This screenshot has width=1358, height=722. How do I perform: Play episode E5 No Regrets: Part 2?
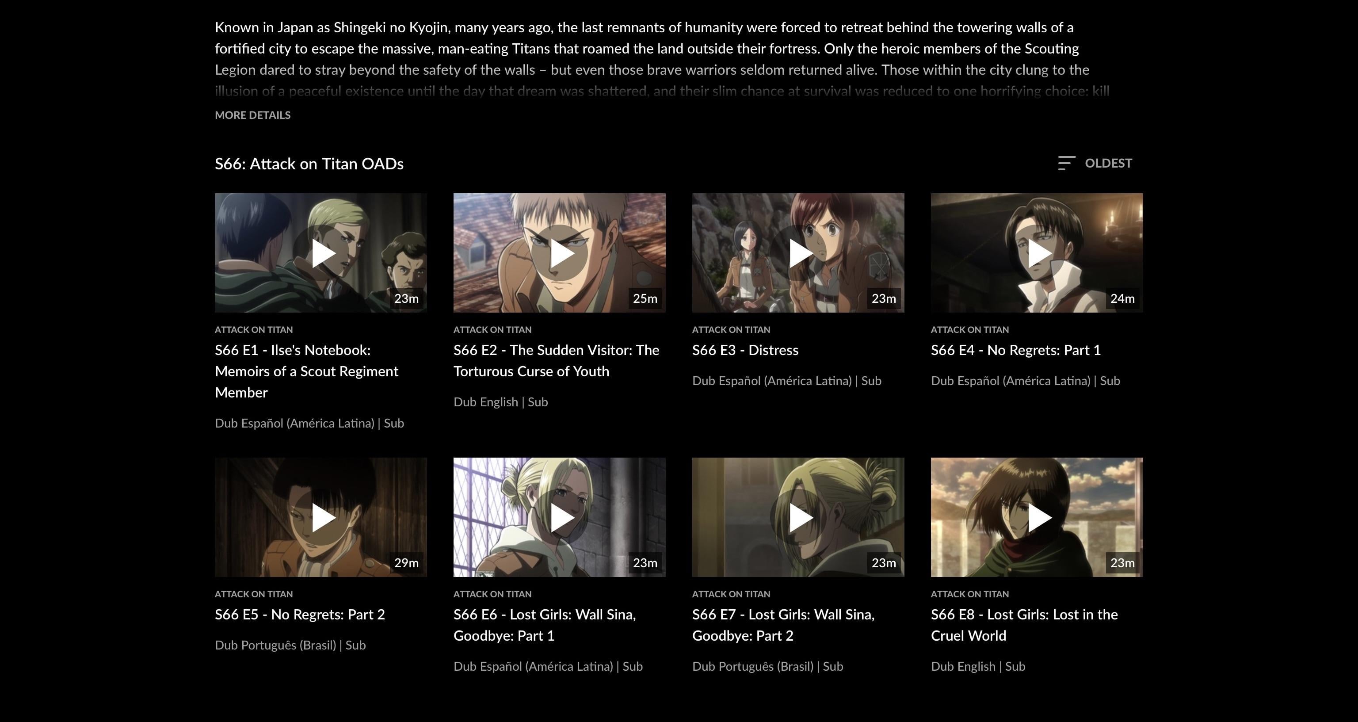click(320, 517)
